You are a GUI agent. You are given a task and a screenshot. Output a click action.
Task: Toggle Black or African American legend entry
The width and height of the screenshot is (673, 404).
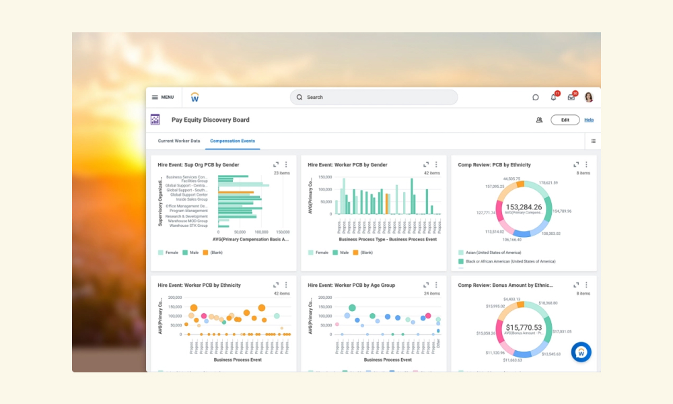[x=507, y=261]
